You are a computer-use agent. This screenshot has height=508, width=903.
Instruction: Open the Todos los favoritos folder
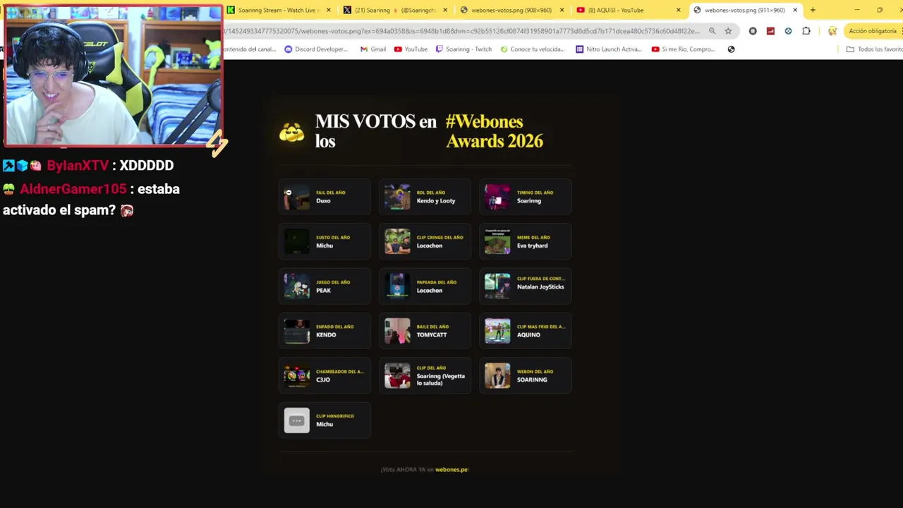(x=874, y=49)
